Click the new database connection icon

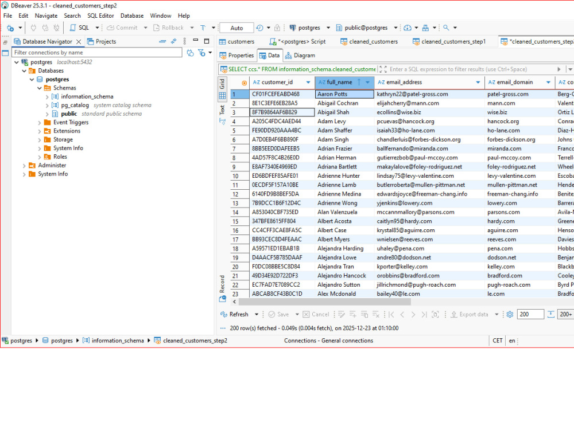10,28
